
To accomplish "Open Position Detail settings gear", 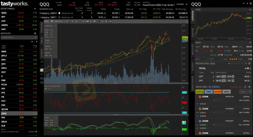I will 249,63.
